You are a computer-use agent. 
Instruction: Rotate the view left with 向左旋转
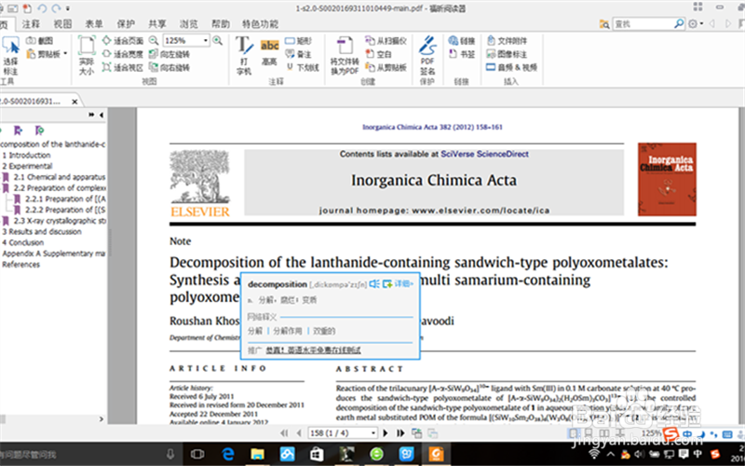coord(169,54)
